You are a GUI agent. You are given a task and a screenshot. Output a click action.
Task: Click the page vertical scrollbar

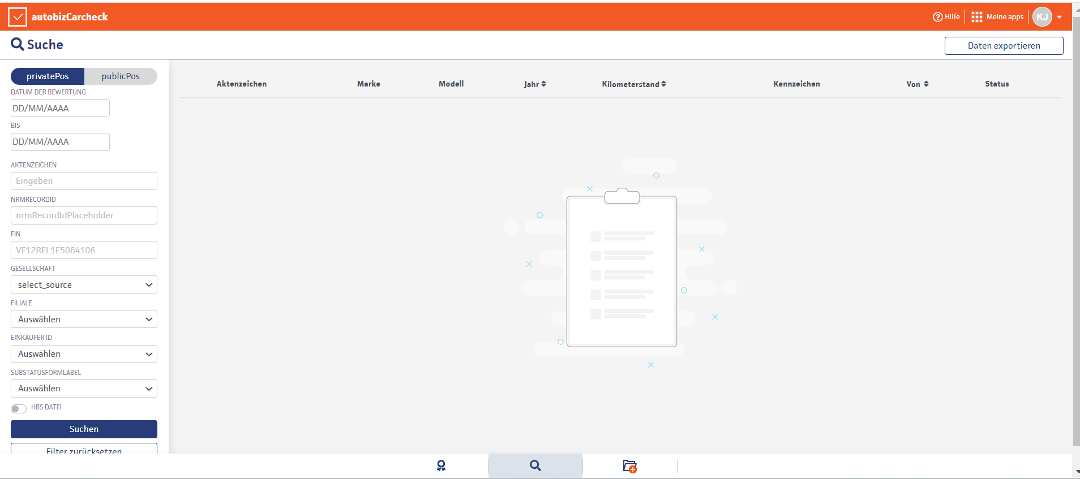(1076, 232)
